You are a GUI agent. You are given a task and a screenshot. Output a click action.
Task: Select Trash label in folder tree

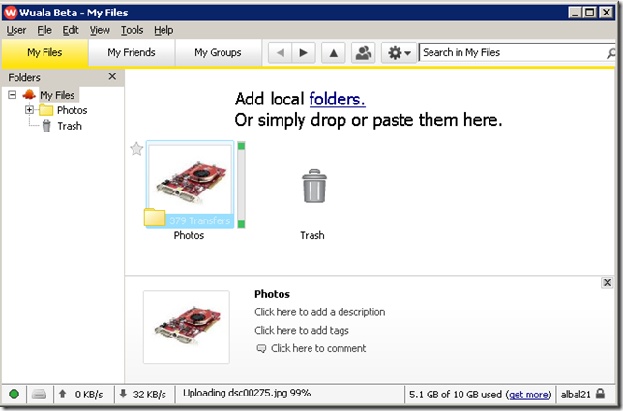[70, 126]
